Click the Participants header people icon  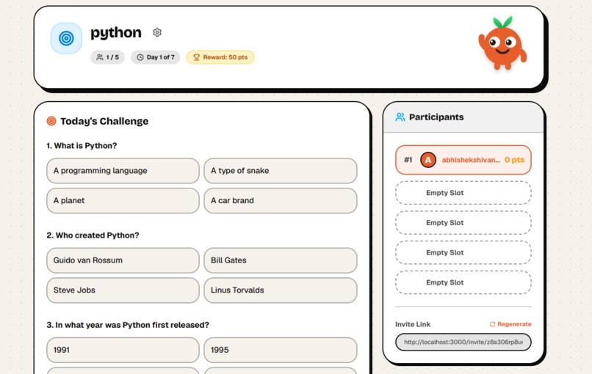point(400,117)
